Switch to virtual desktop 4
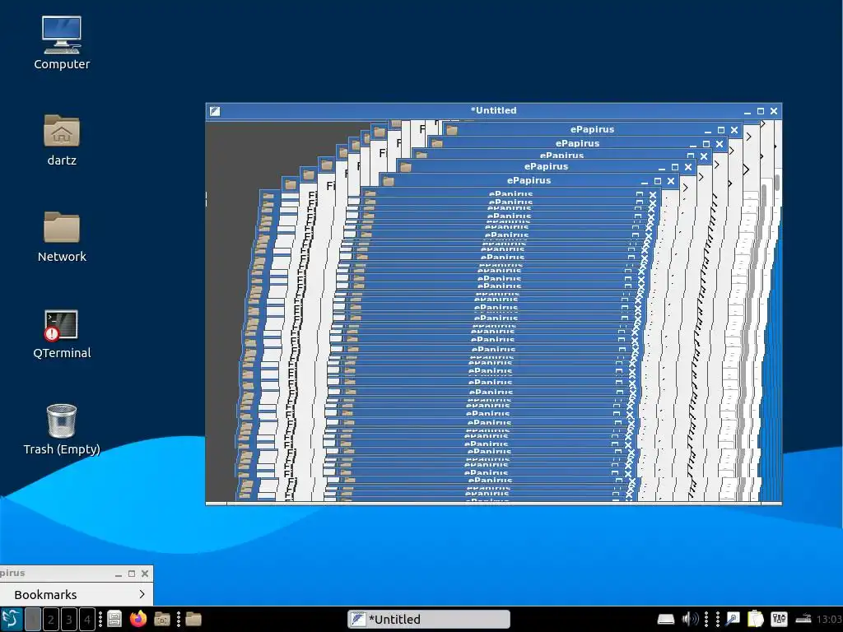This screenshot has height=632, width=843. [87, 619]
